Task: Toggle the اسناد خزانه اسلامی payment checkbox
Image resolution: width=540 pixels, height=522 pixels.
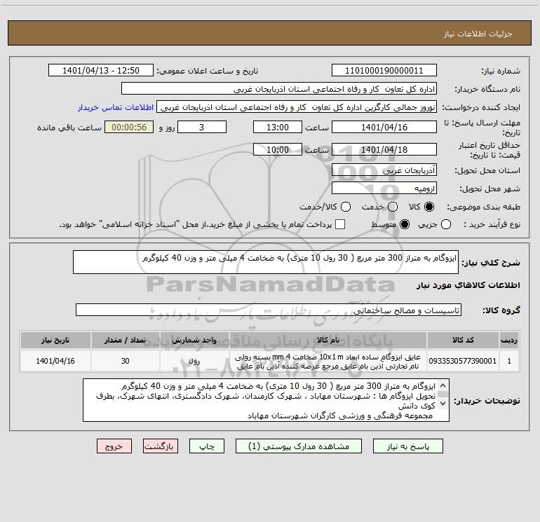Action: click(340, 224)
